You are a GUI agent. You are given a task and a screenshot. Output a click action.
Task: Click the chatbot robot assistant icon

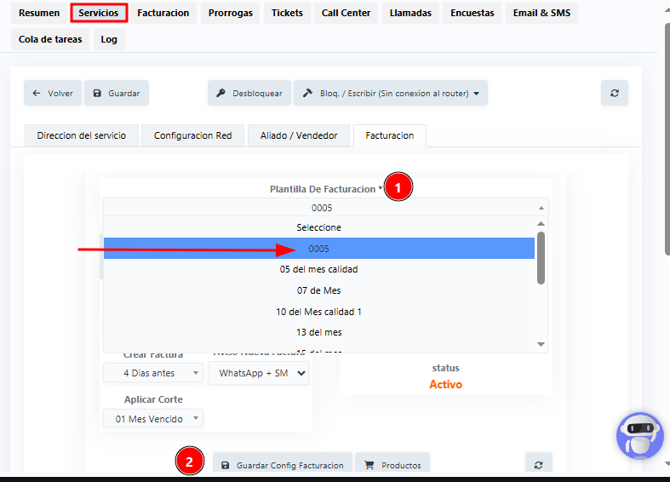[x=639, y=436]
